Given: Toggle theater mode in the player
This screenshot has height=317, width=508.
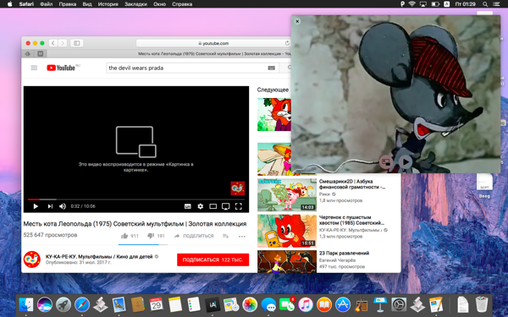Looking at the screenshot, I should pos(213,206).
